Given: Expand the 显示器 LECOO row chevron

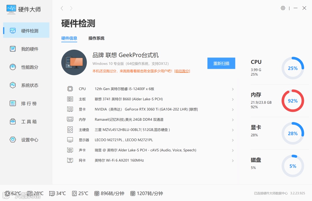Looking at the screenshot, I should tap(233, 140).
